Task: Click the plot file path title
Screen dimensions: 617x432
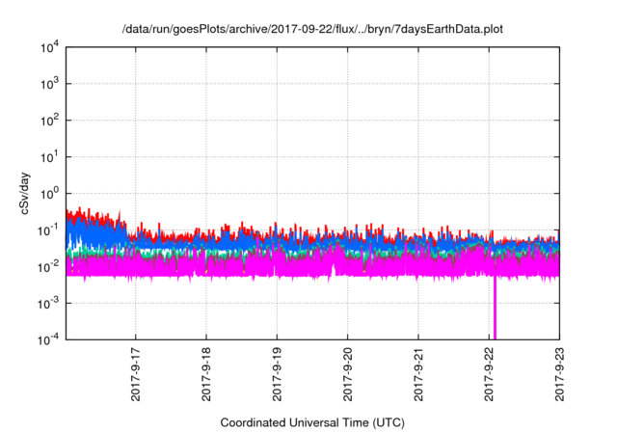Action: pos(312,29)
